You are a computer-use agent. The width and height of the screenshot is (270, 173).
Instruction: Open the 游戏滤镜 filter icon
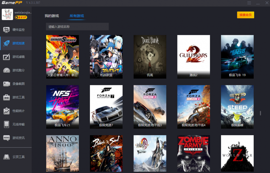tap(7, 57)
